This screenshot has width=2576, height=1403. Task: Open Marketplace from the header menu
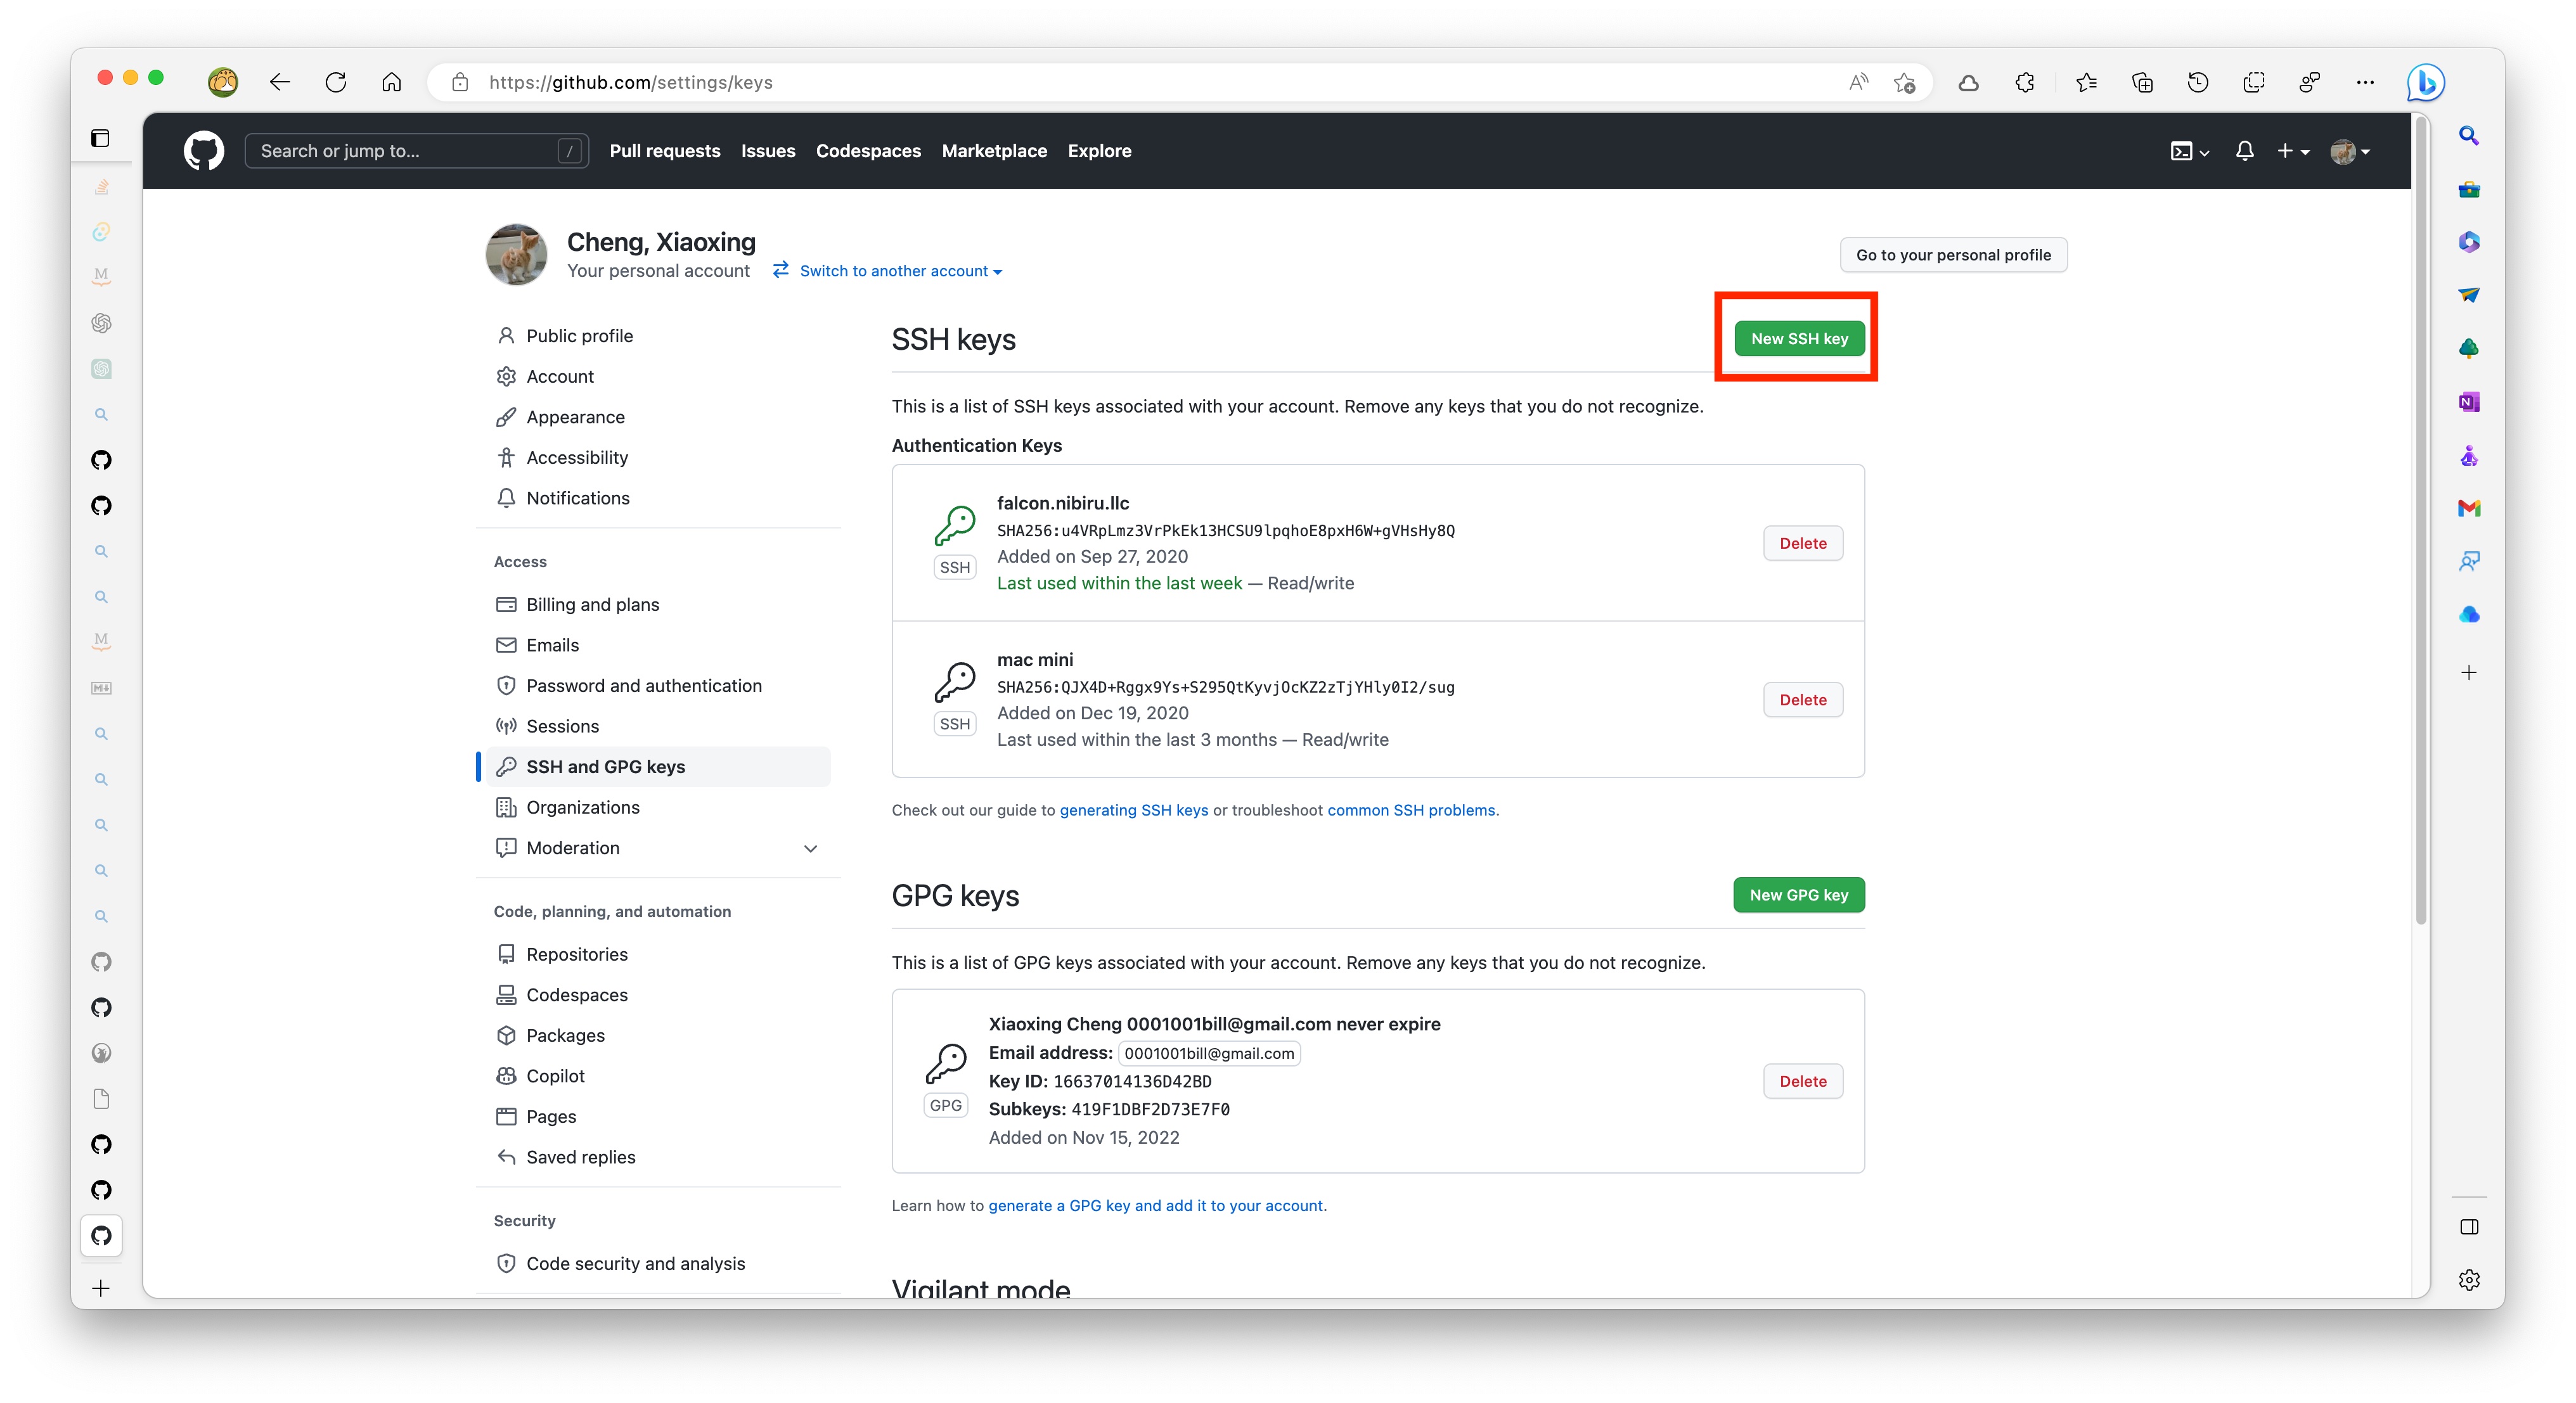pyautogui.click(x=993, y=151)
